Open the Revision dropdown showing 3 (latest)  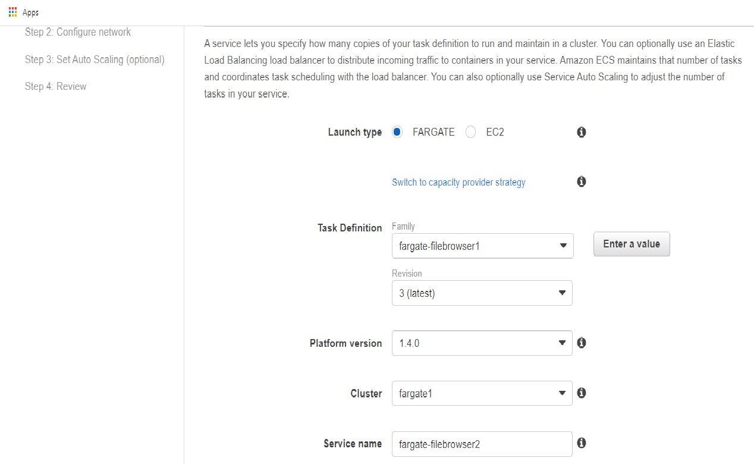tap(482, 293)
